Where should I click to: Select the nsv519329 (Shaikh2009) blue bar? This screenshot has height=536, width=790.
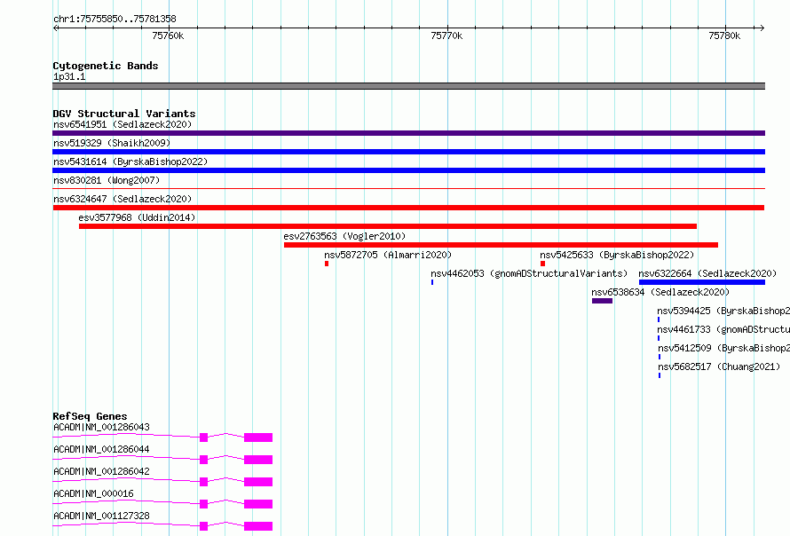click(408, 152)
